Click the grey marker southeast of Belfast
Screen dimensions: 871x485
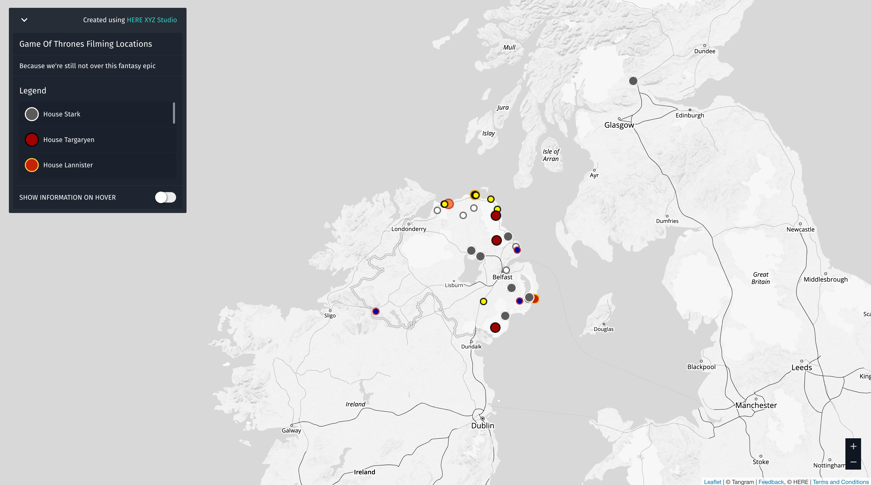point(512,288)
